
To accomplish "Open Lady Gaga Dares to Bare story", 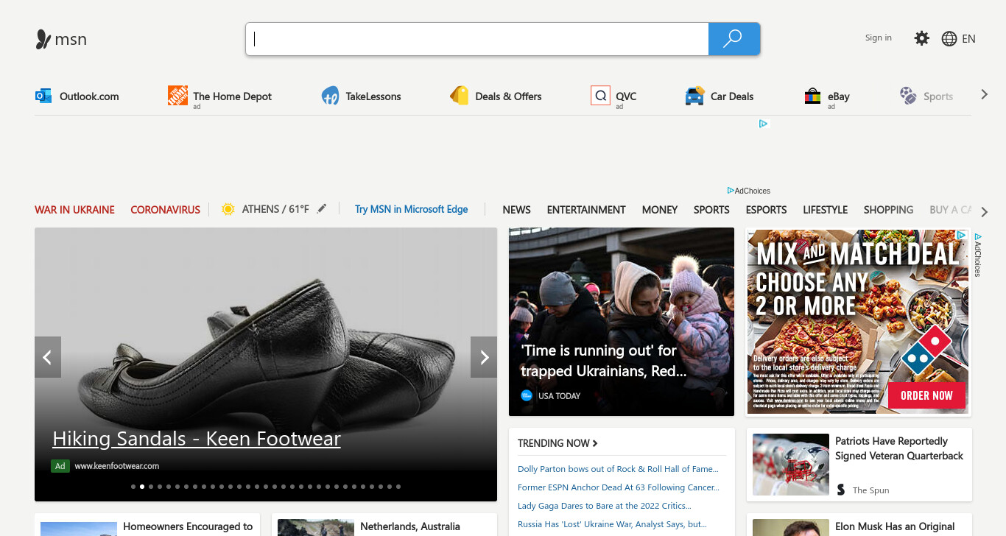I will point(604,506).
